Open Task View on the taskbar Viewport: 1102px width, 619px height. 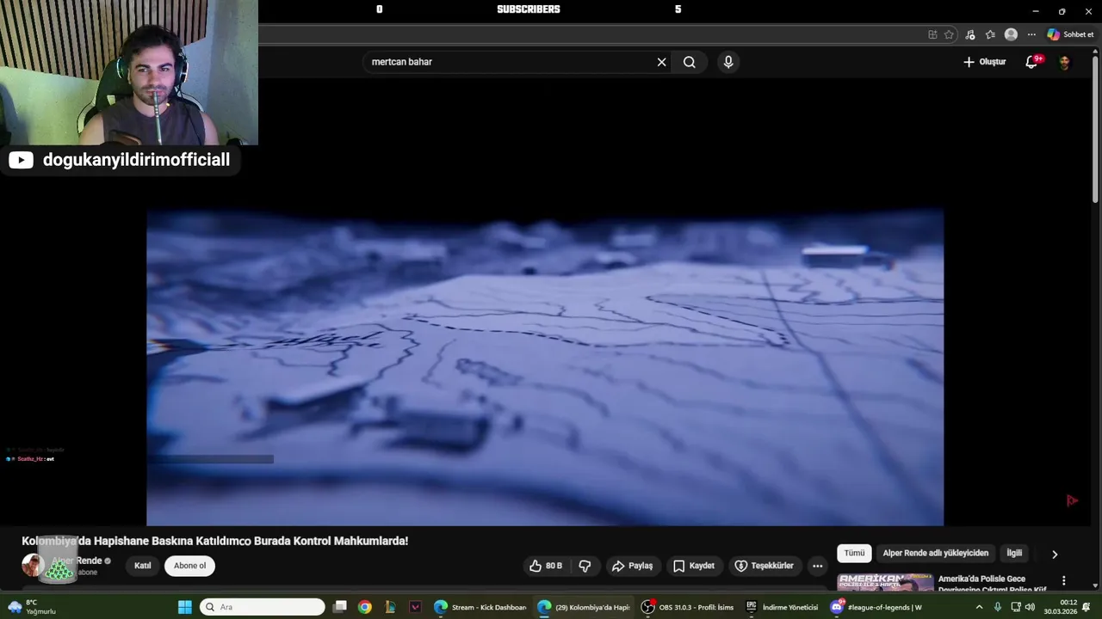coord(340,607)
